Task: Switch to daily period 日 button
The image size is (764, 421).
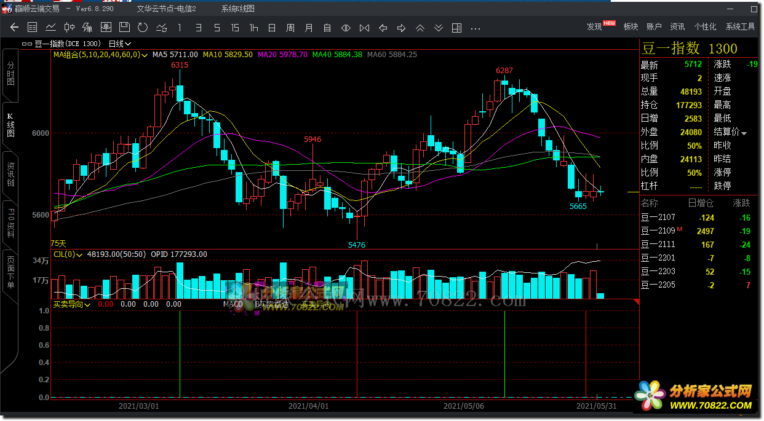Action: [x=272, y=28]
